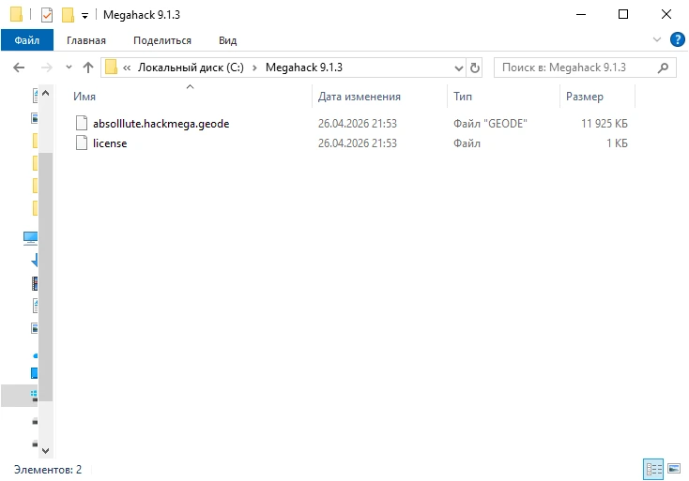Click the folder icon in the address bar
The height and width of the screenshot is (481, 689).
(x=111, y=68)
